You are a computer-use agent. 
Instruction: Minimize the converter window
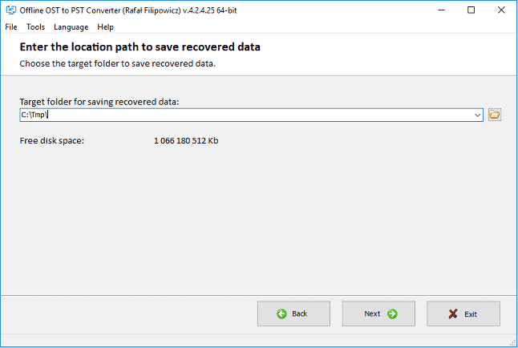(441, 10)
